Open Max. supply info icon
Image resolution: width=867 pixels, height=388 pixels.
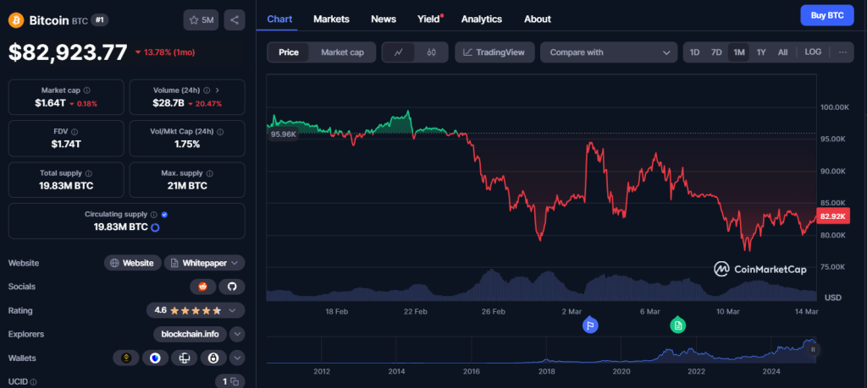click(210, 173)
